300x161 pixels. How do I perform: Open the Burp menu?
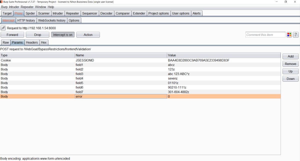pos(4,7)
